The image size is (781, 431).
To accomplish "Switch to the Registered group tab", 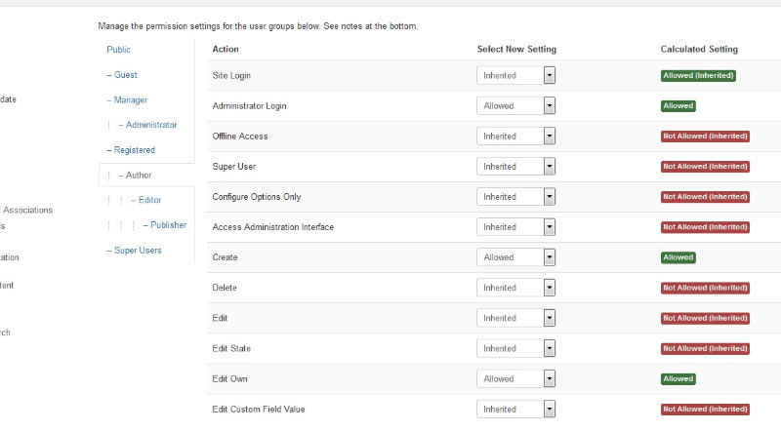I will pos(131,150).
